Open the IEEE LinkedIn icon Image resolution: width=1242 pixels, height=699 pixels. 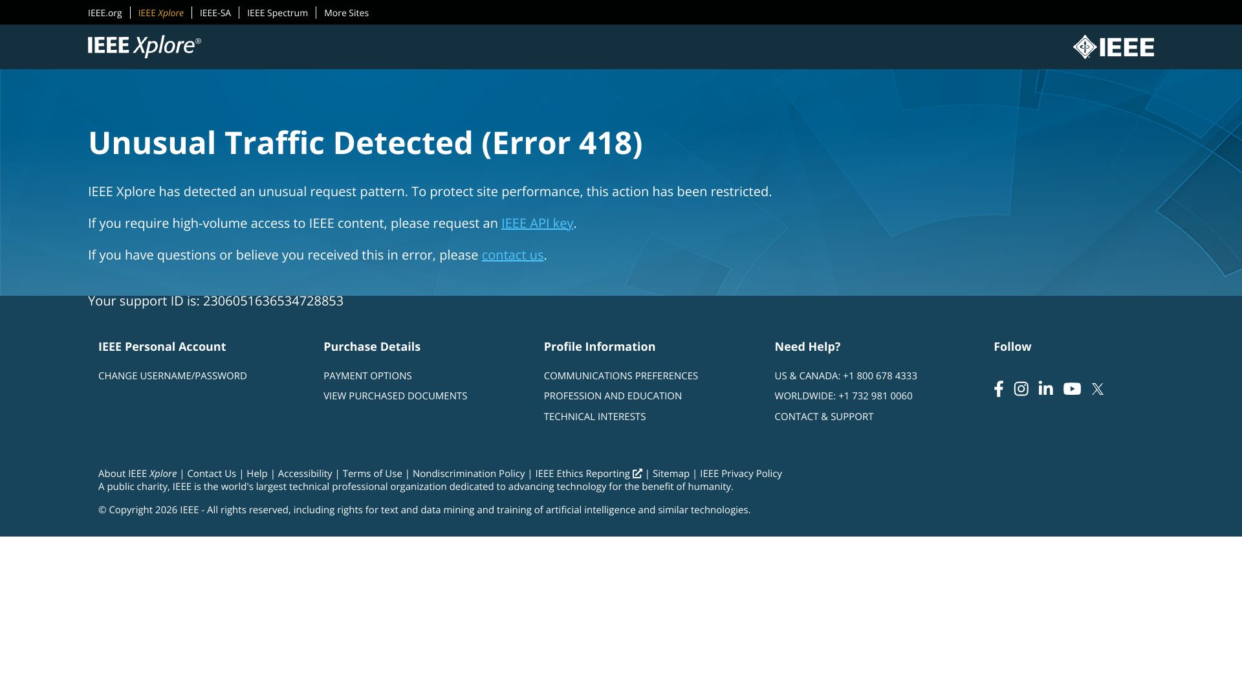click(x=1046, y=388)
